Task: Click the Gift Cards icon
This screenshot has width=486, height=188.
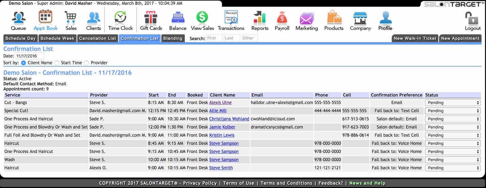Action: tap(151, 18)
